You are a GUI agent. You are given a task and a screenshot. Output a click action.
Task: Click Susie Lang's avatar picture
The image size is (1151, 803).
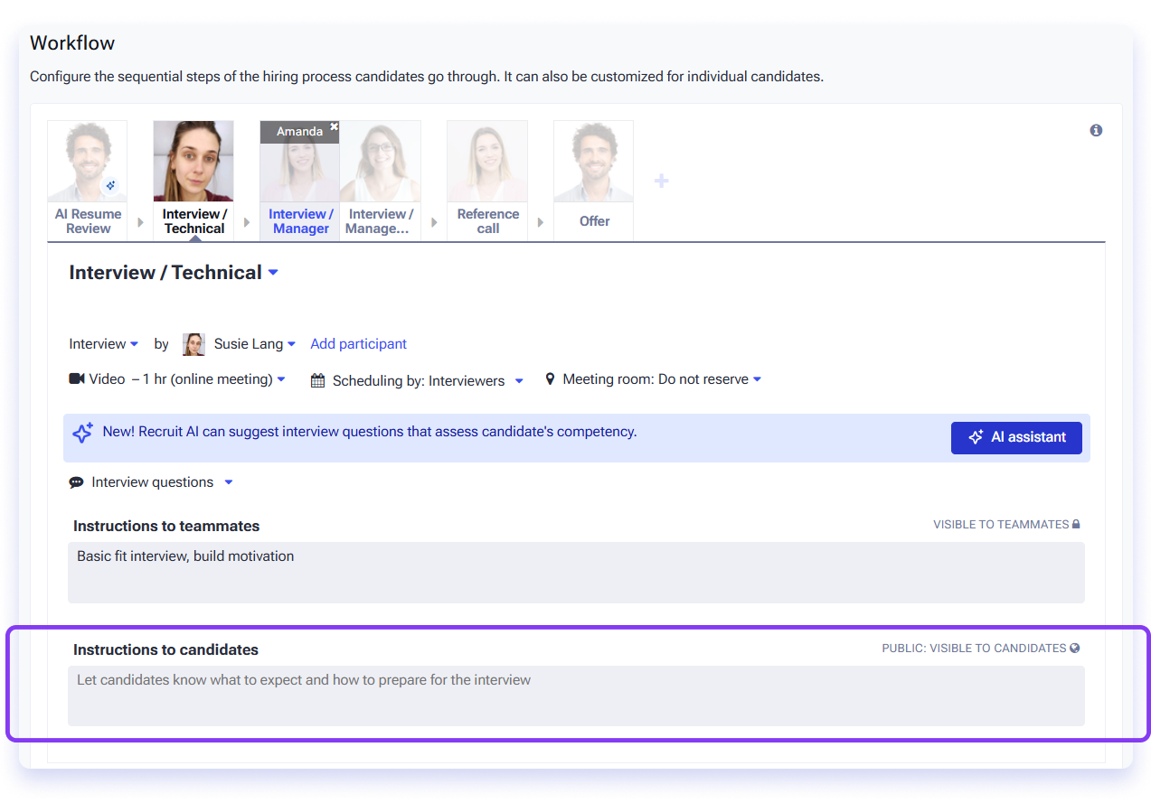193,344
